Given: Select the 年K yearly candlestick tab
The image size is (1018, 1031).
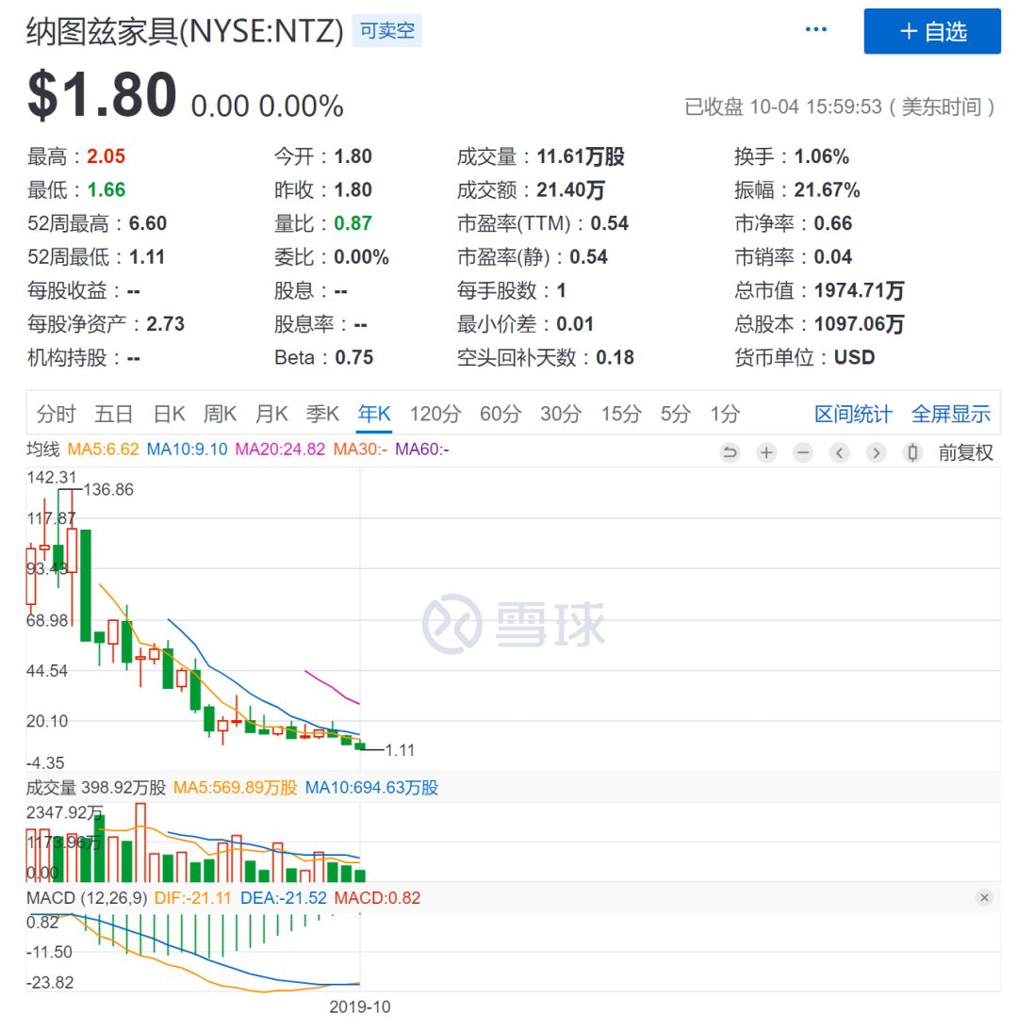Looking at the screenshot, I should (x=374, y=414).
